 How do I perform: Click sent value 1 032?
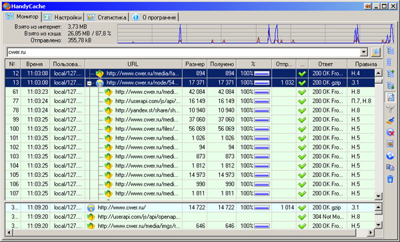(x=287, y=82)
